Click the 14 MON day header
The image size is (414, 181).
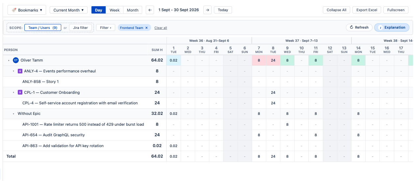point(358,50)
